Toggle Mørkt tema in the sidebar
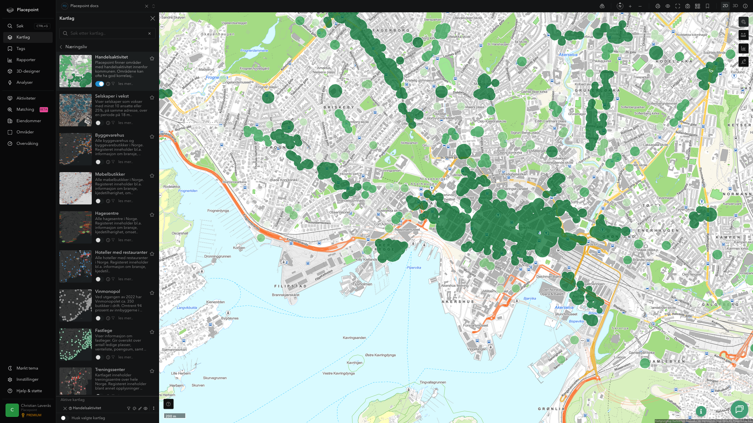Viewport: 753px width, 423px height. coord(28,368)
